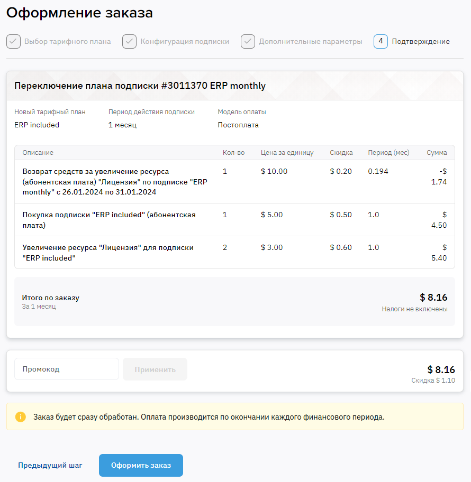Click the $ 4.50 sum cell

(x=439, y=220)
